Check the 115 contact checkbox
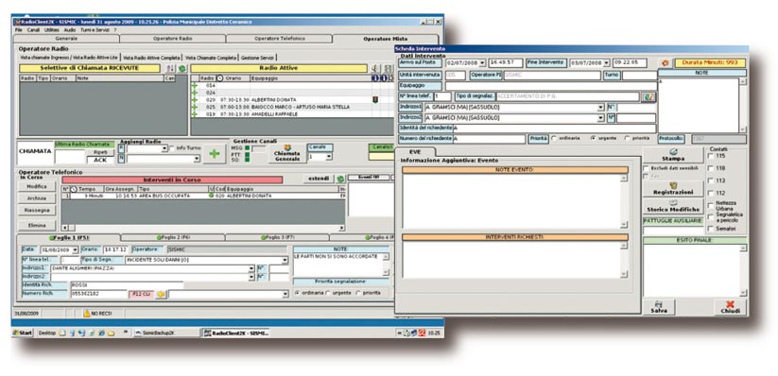This screenshot has width=778, height=376. click(x=712, y=156)
